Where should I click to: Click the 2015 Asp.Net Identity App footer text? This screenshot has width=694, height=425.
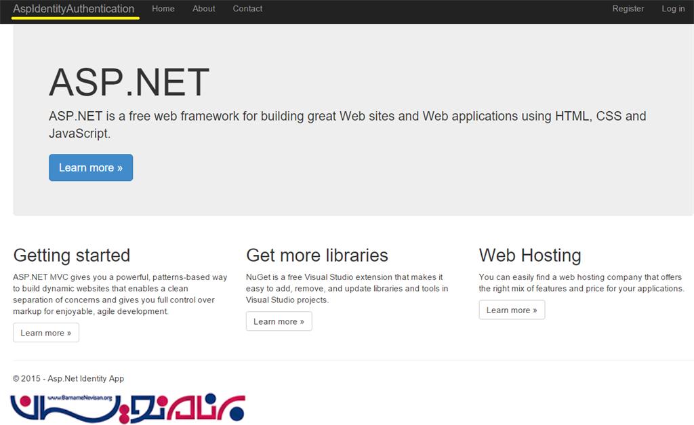click(x=68, y=378)
